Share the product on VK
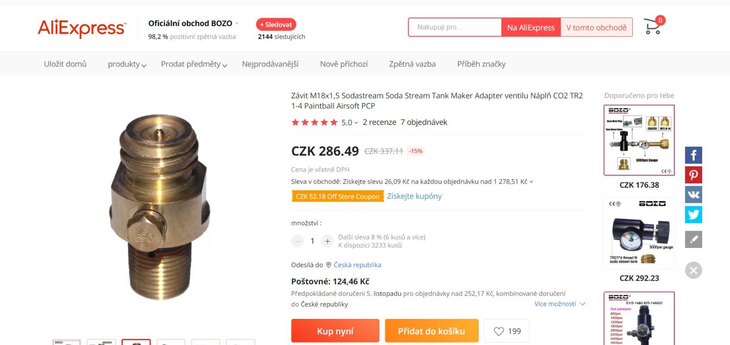The height and width of the screenshot is (345, 730). click(x=693, y=195)
